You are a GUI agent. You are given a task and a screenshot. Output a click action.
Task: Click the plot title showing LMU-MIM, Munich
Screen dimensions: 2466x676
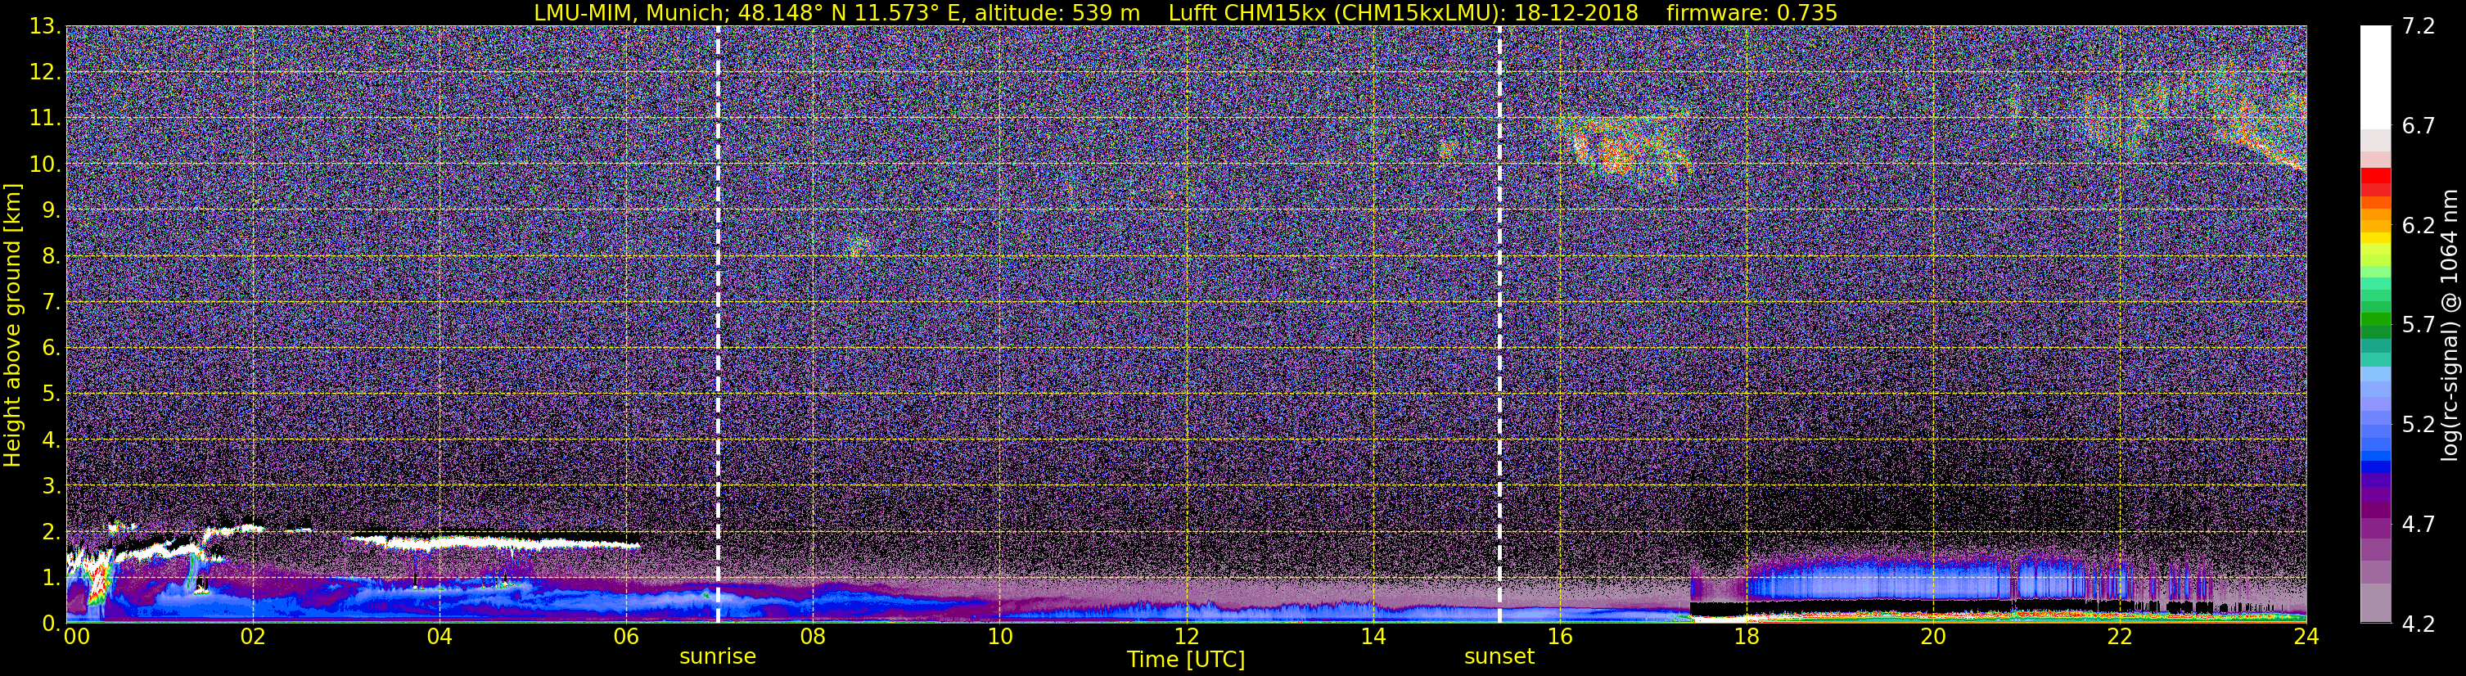pos(1185,12)
